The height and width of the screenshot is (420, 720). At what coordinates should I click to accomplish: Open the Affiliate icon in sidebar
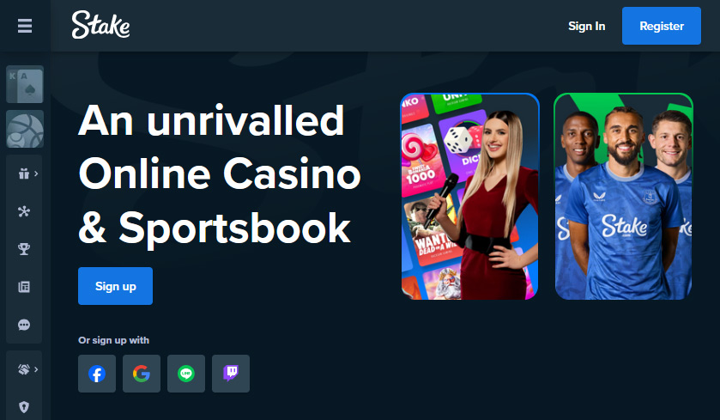pyautogui.click(x=24, y=211)
